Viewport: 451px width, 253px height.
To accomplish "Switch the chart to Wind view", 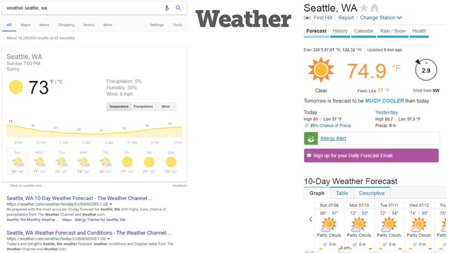I will click(166, 106).
